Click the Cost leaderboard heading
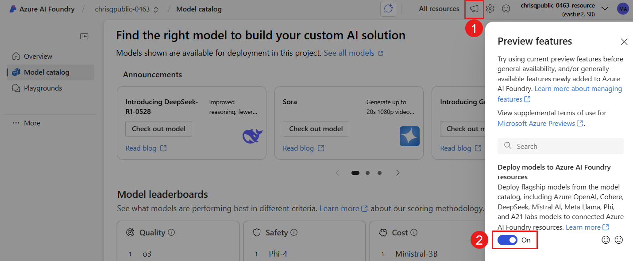The height and width of the screenshot is (261, 633). pos(400,232)
